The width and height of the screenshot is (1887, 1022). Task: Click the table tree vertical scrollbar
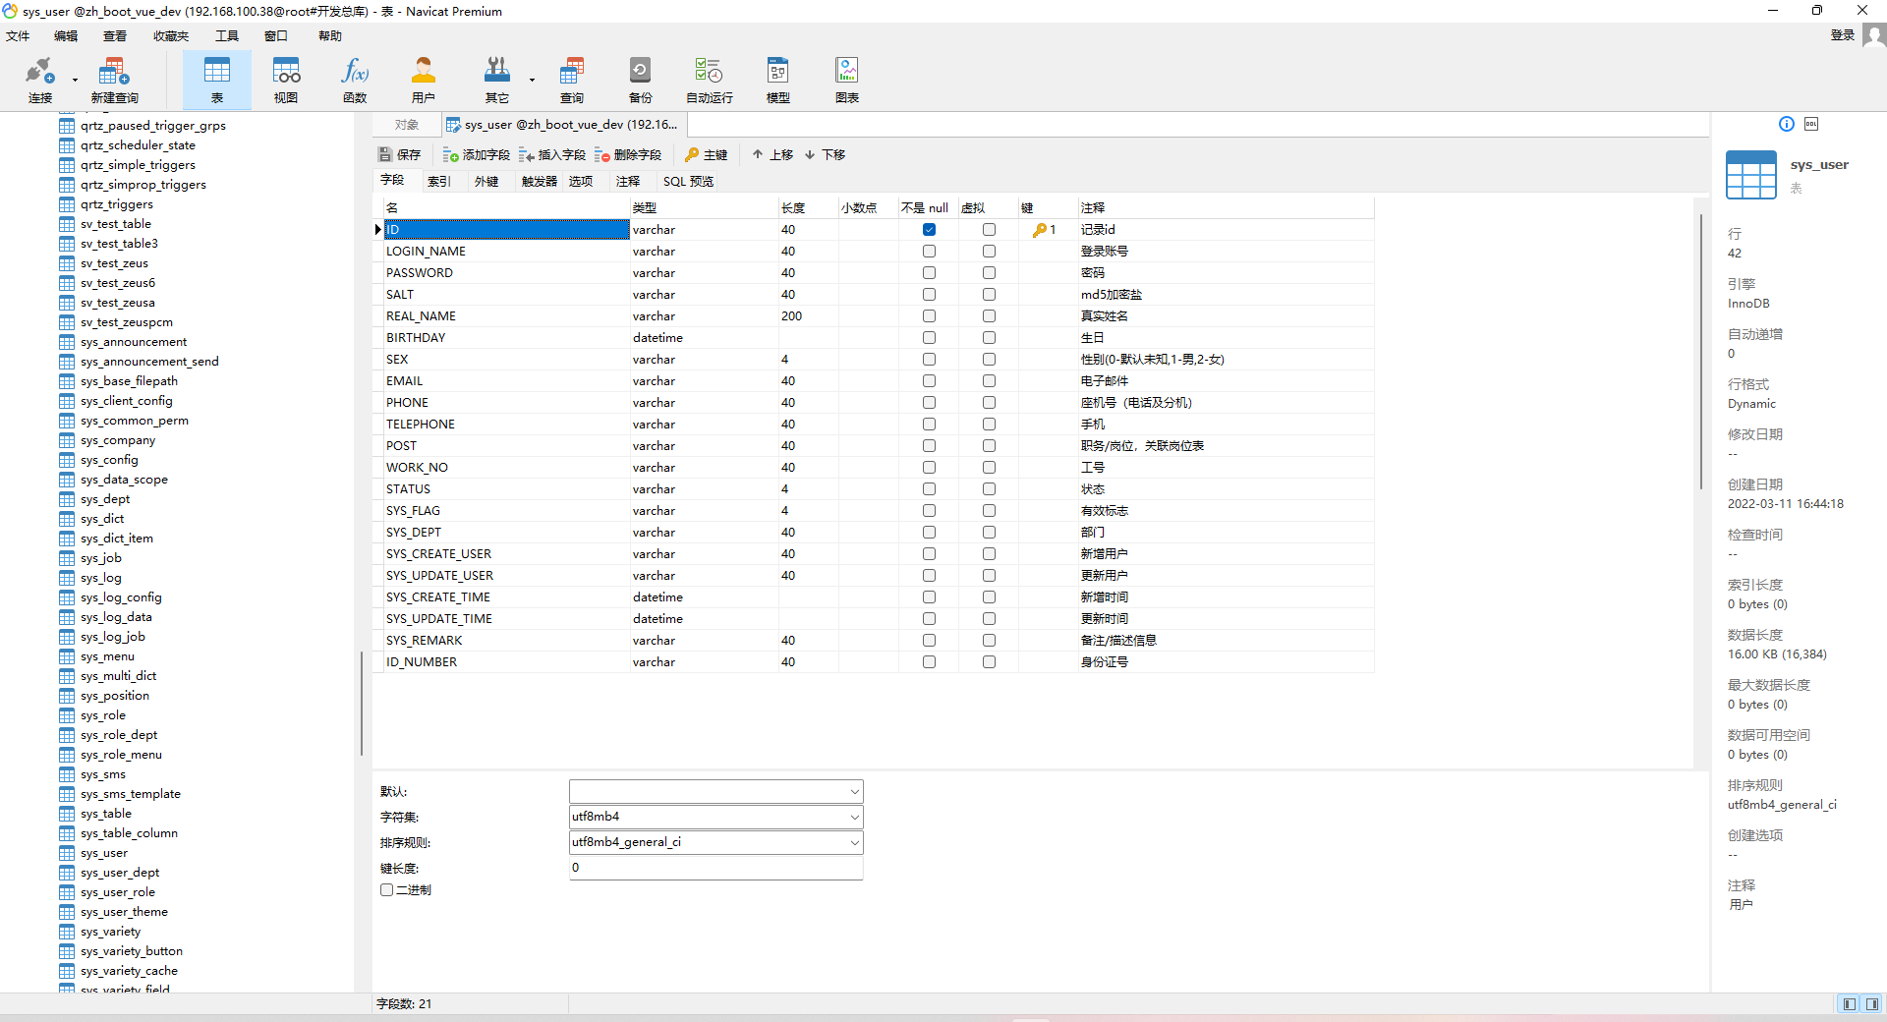362,703
